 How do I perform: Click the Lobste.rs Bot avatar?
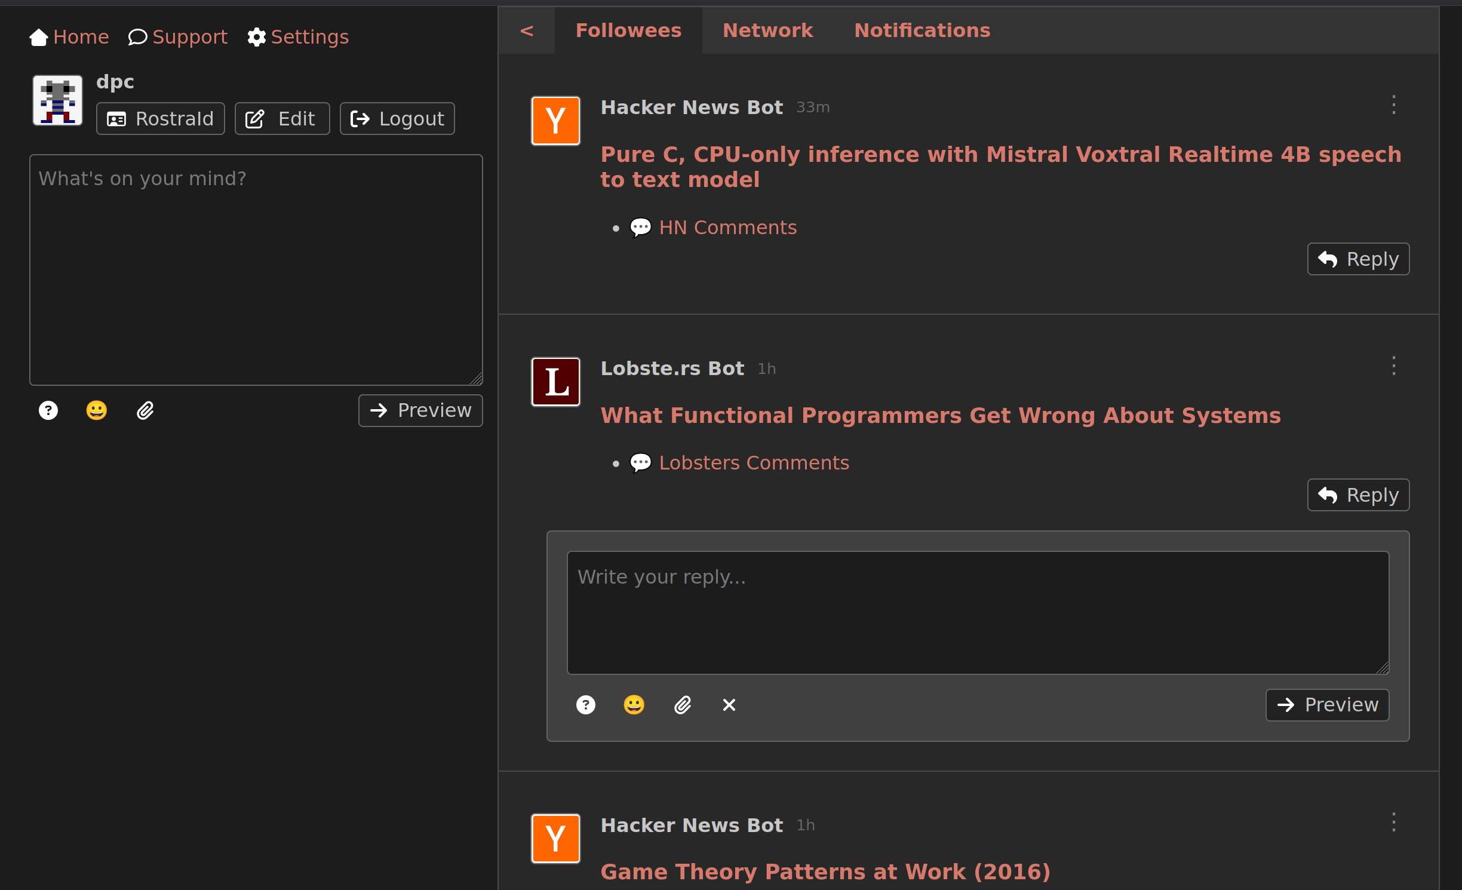(555, 382)
